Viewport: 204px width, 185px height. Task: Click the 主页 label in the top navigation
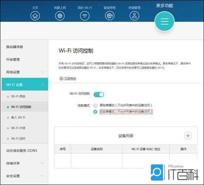click(35, 8)
